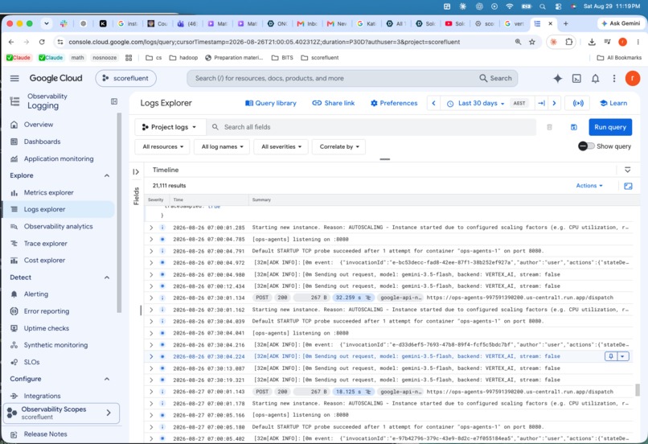Bookmark this page star icon
The image size is (648, 444).
tap(532, 42)
